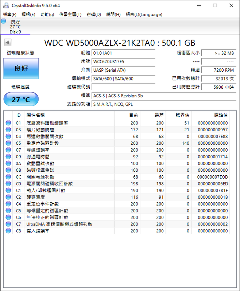
Task: Click status orb for ID C1 row
Action: 8,190
